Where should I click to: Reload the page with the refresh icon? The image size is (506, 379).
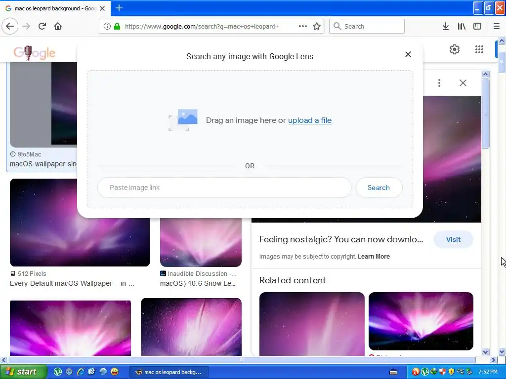point(42,27)
